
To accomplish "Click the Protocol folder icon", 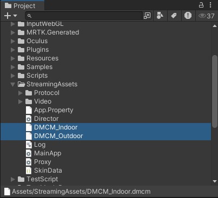I will click(x=29, y=93).
